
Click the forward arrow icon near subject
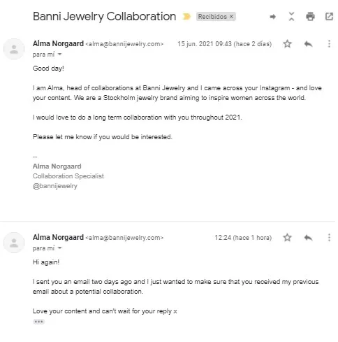click(272, 17)
